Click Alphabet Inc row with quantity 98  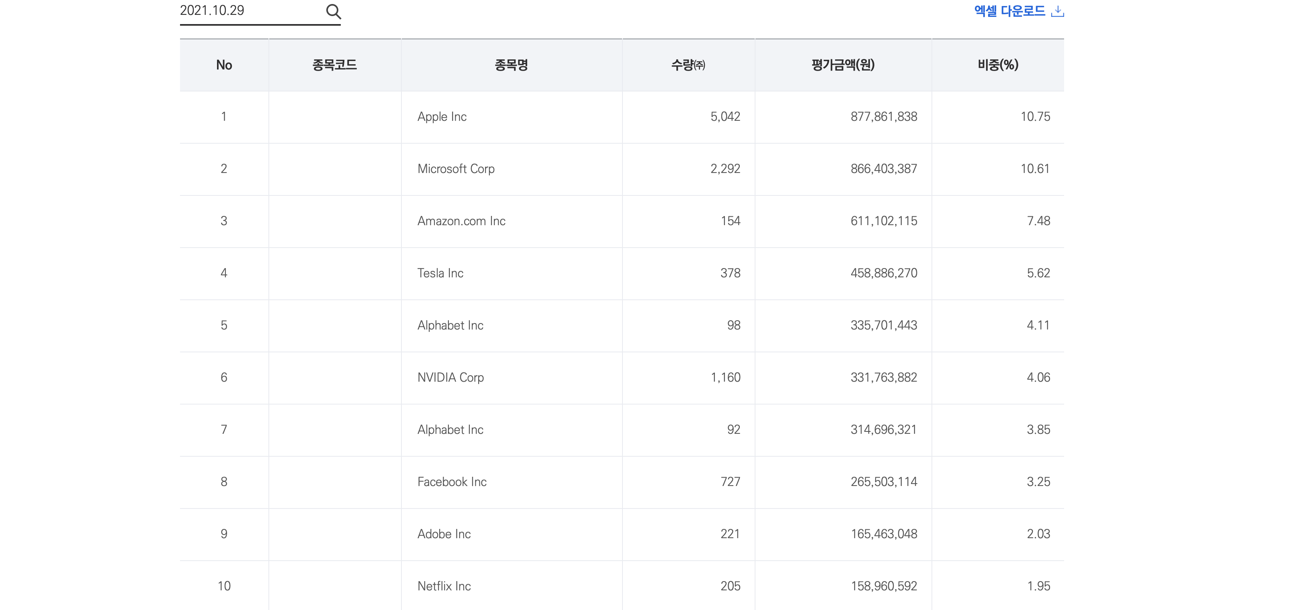click(x=450, y=325)
